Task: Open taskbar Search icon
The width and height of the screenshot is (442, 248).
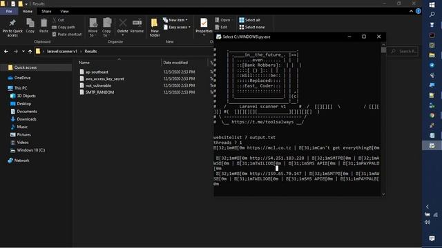Action: click(x=432, y=14)
